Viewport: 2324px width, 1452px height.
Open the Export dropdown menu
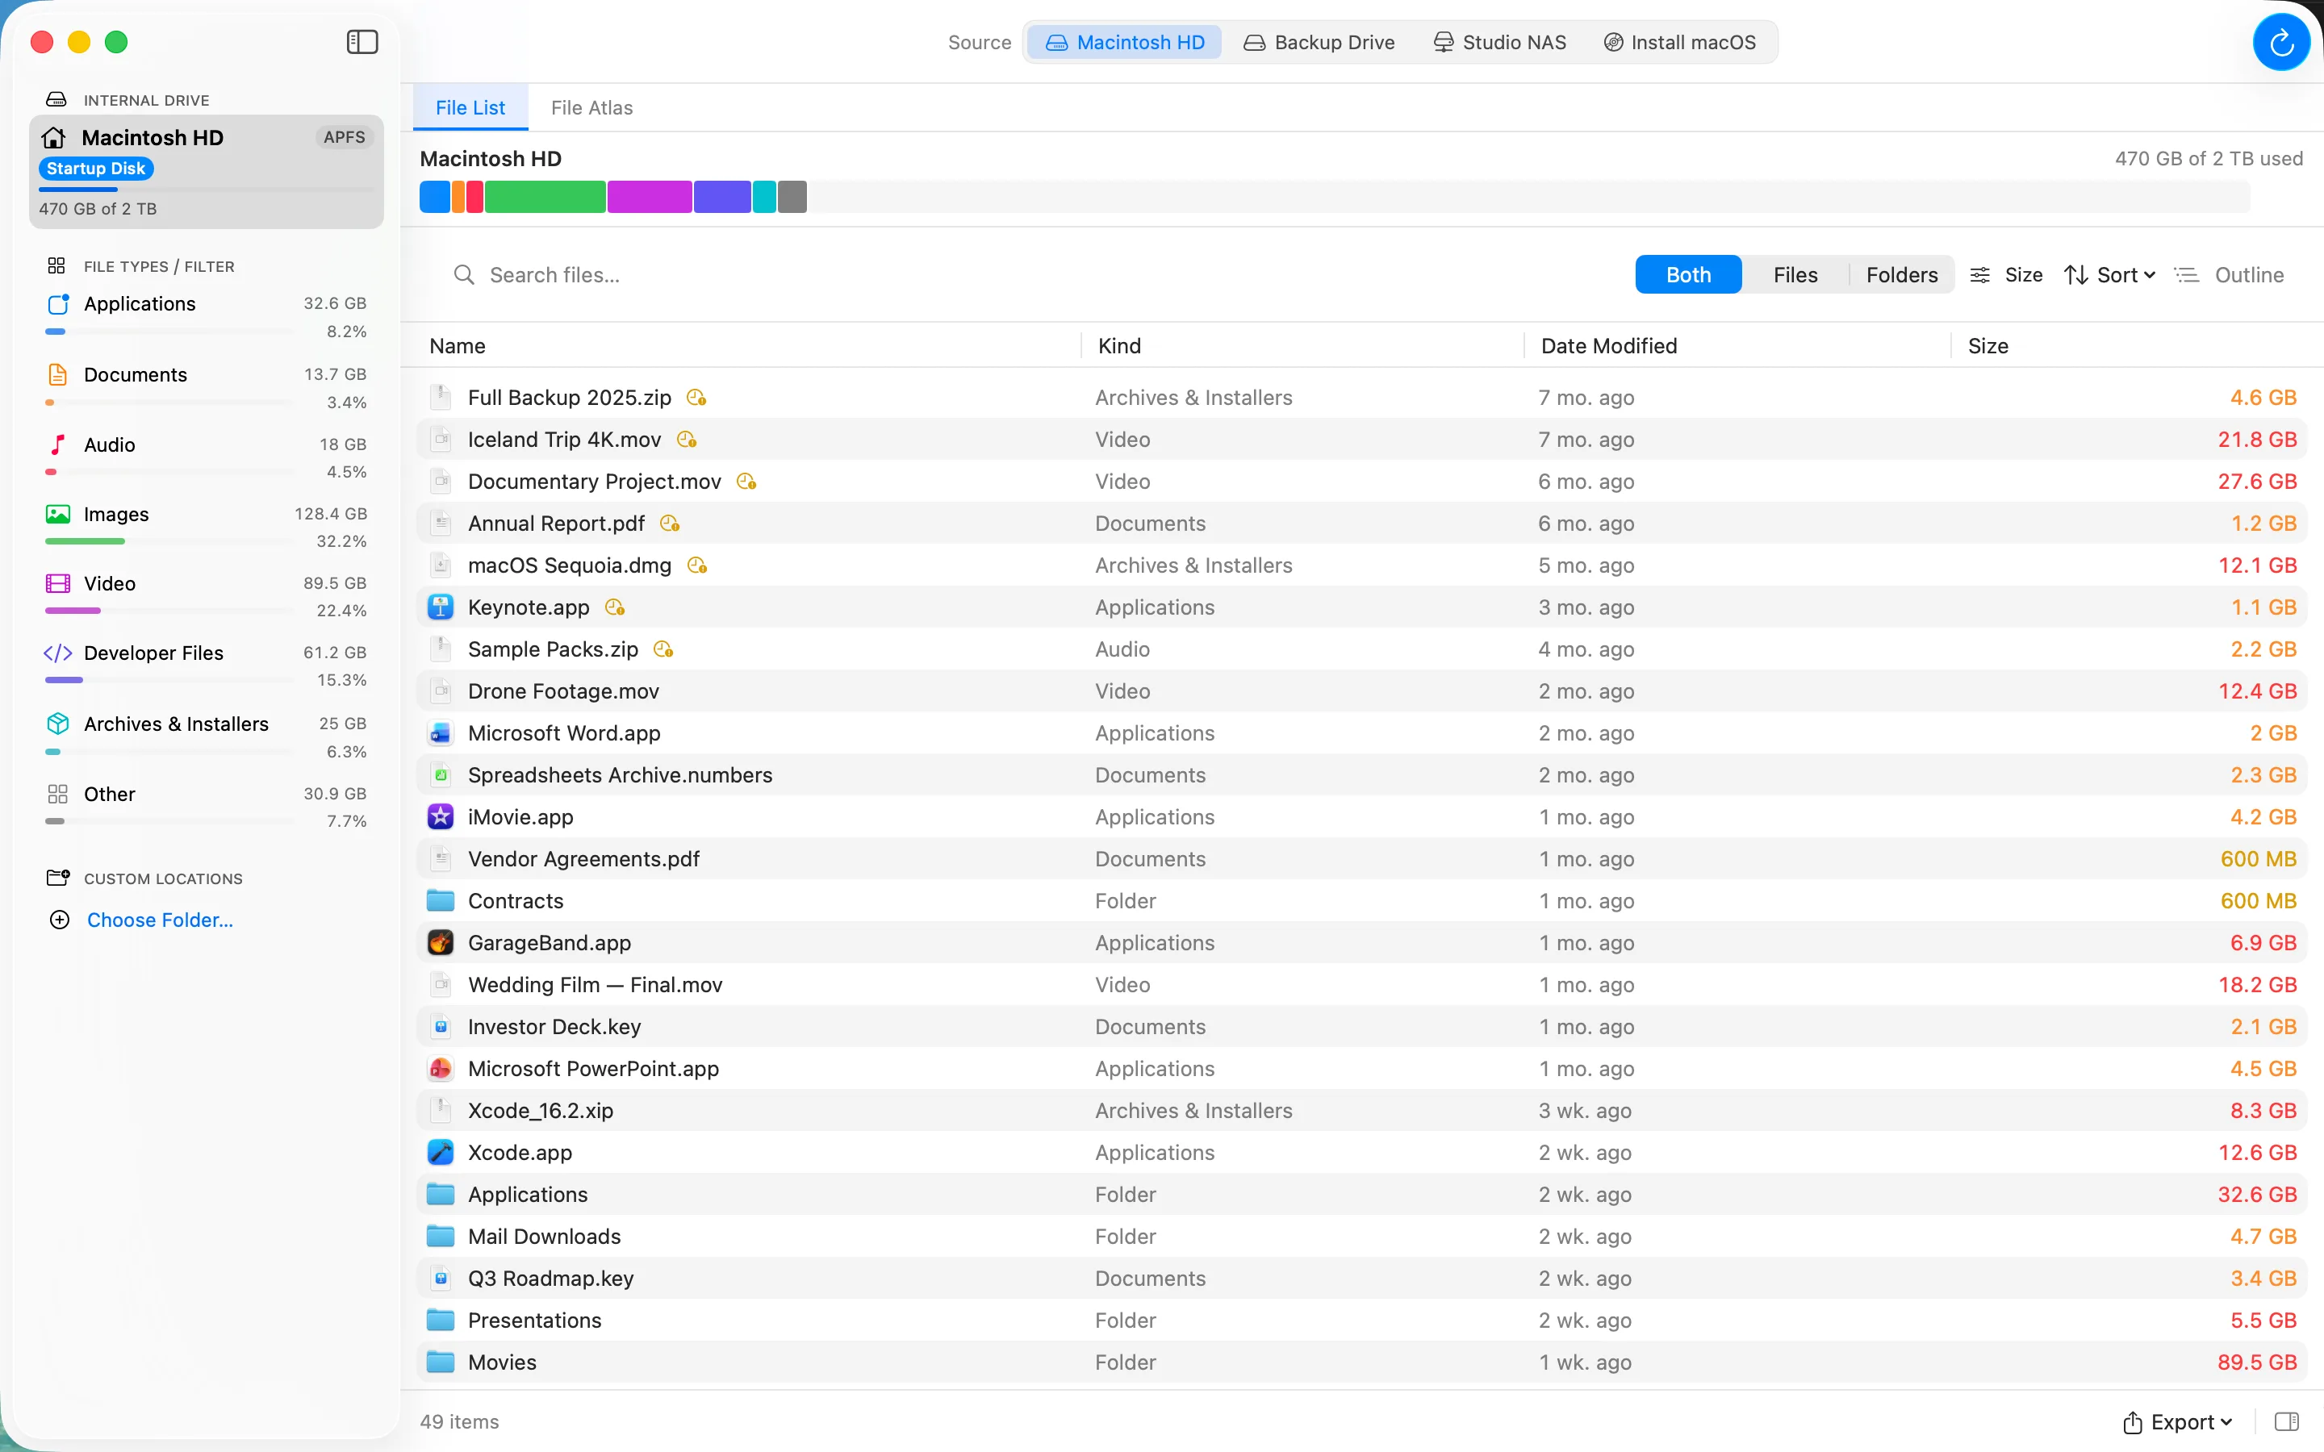point(2177,1421)
